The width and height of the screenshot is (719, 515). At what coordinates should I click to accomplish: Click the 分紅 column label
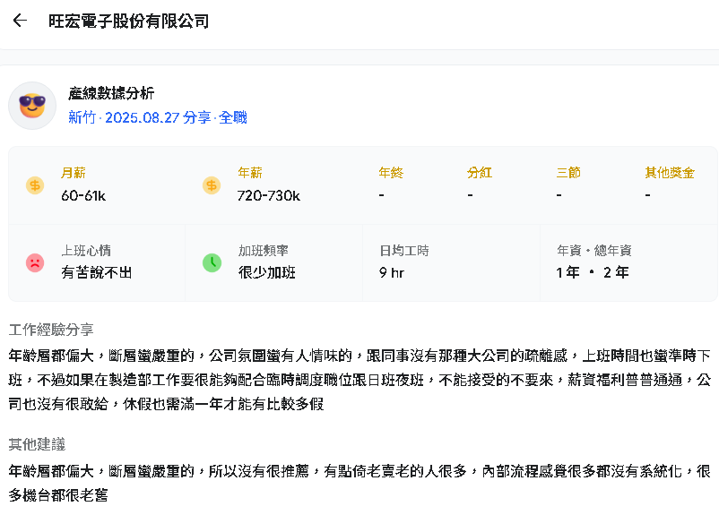point(480,173)
